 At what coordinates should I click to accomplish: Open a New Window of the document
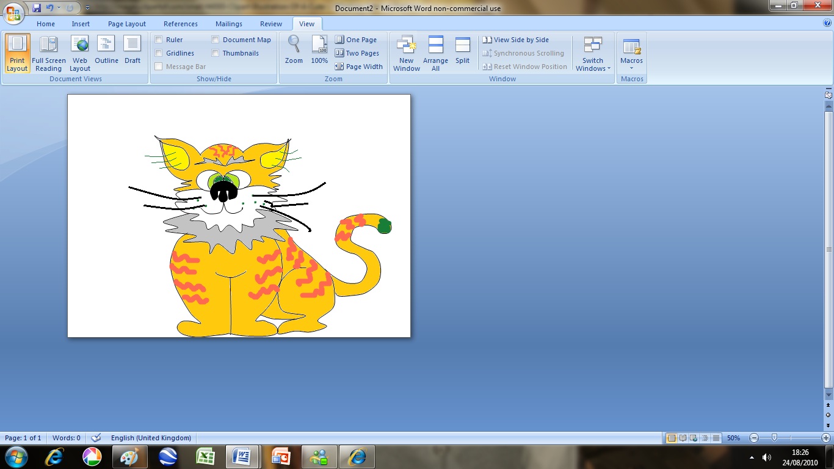point(407,53)
